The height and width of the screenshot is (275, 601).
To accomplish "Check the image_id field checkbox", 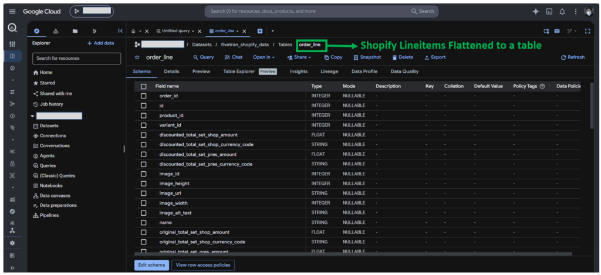I will (x=143, y=174).
